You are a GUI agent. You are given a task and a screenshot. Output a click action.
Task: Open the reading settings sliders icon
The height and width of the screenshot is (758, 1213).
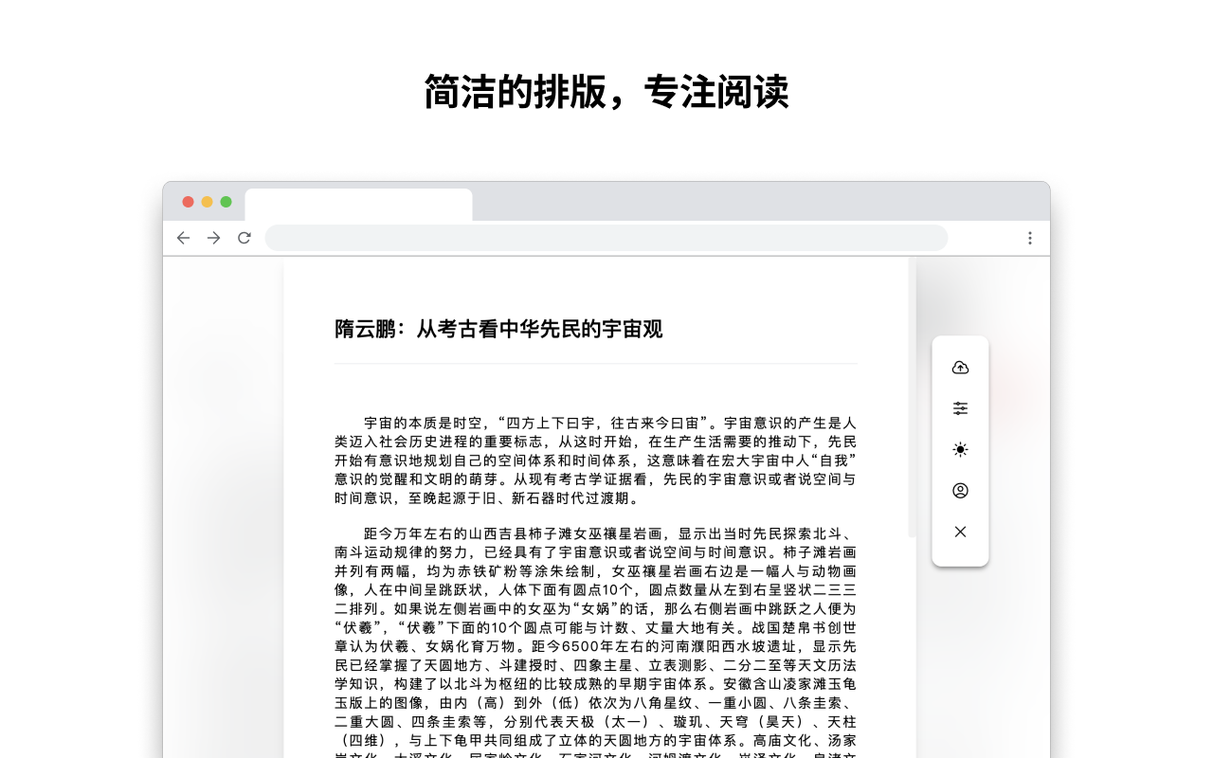pos(960,408)
